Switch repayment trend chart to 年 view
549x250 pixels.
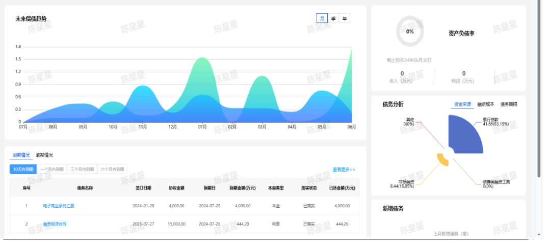click(345, 19)
